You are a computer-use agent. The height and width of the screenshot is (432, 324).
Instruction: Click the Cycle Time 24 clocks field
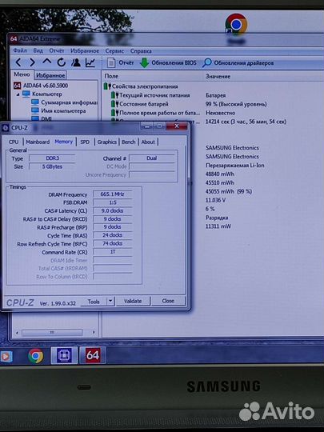pyautogui.click(x=113, y=235)
